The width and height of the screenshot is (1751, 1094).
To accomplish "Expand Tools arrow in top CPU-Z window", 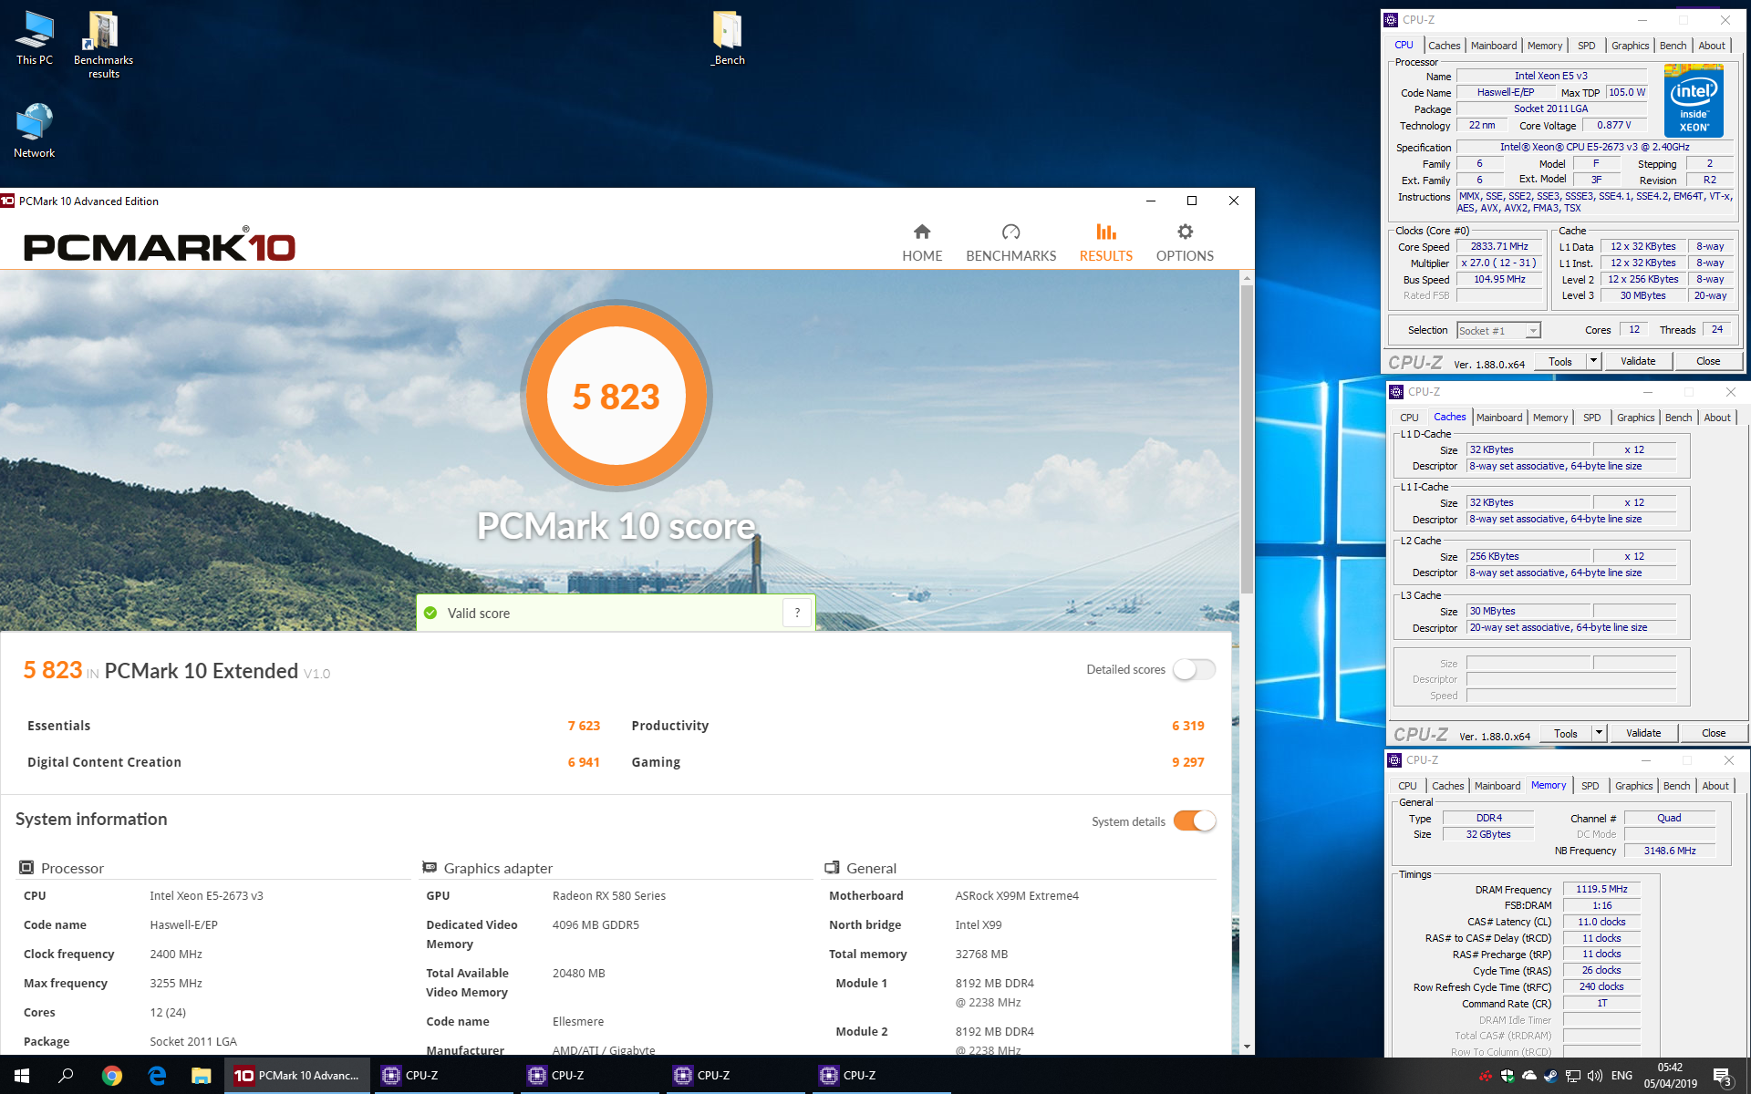I will tap(1593, 361).
